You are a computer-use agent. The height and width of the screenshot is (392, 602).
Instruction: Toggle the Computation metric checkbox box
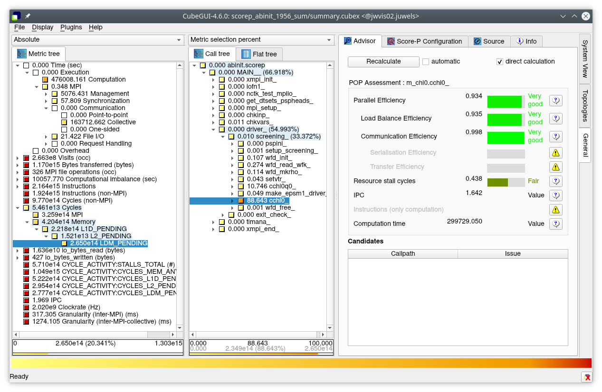coord(45,80)
